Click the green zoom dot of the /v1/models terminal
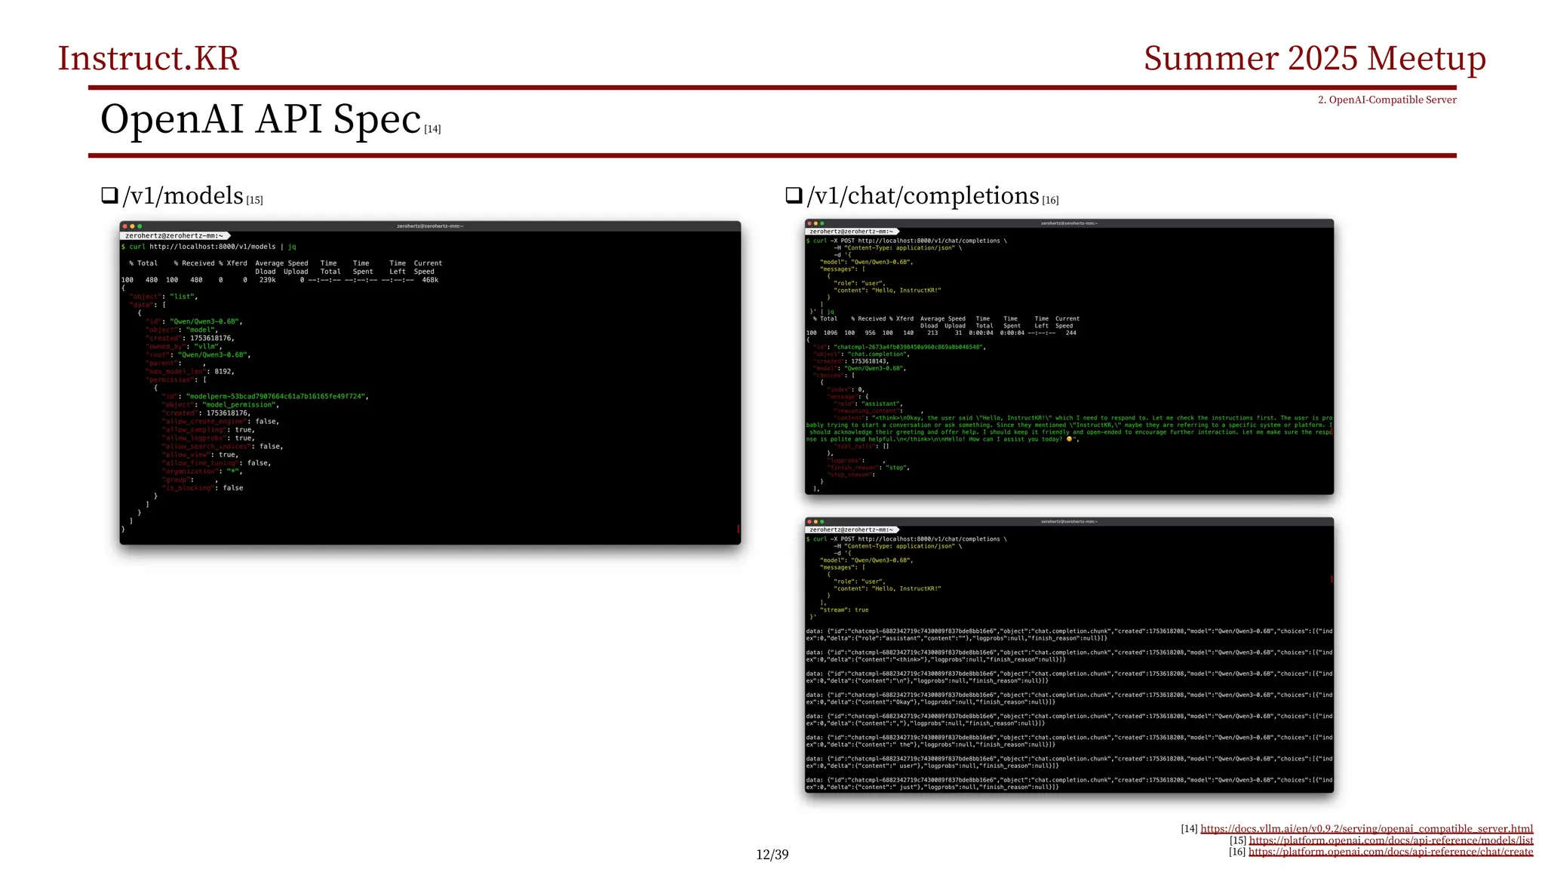The width and height of the screenshot is (1545, 869). (x=140, y=226)
